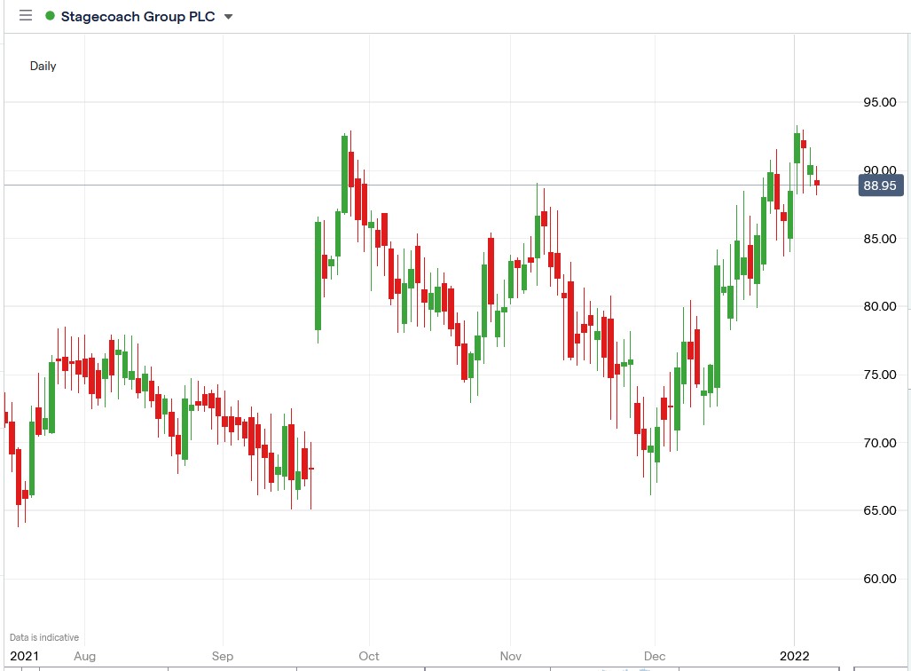Click the green live-status indicator dot
The image size is (911, 671).
click(x=51, y=15)
